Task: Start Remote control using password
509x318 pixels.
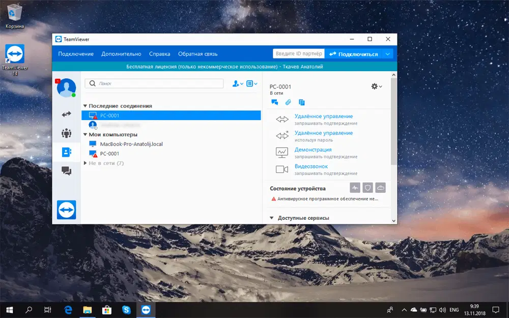Action: point(324,133)
